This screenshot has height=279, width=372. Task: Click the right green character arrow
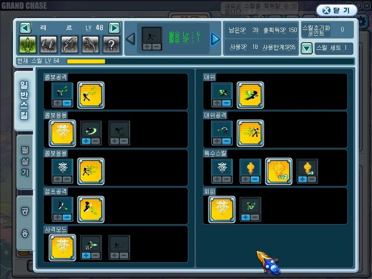click(114, 27)
